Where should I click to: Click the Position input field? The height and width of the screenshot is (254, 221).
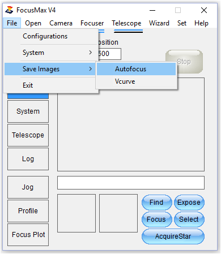coord(109,54)
